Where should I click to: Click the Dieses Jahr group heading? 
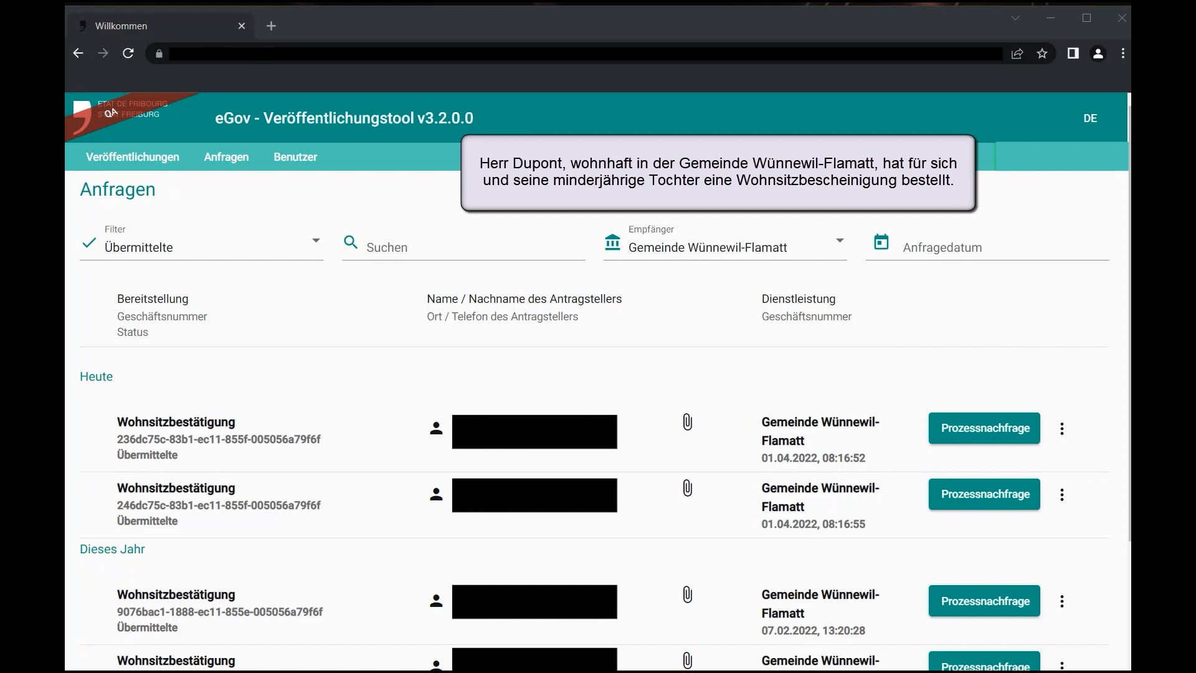click(112, 549)
